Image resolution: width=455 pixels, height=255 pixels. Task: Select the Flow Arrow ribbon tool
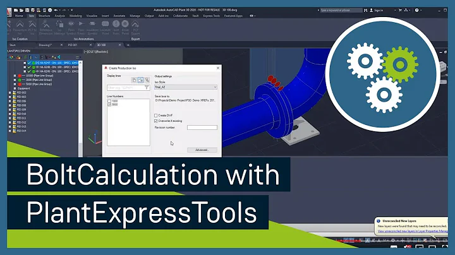(82, 28)
